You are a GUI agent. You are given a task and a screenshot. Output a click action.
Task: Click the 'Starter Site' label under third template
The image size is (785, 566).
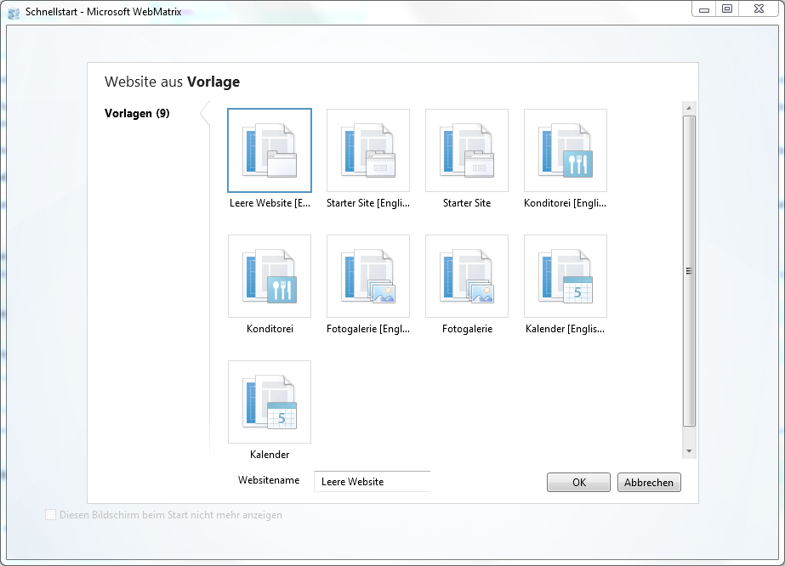click(467, 202)
